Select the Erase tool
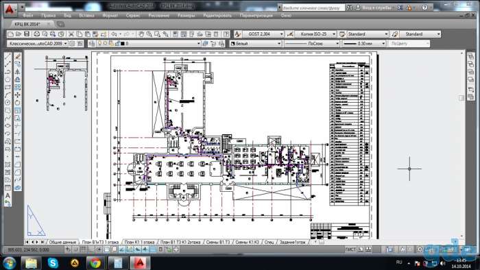Viewport: 480px width, 270px height. (18, 57)
